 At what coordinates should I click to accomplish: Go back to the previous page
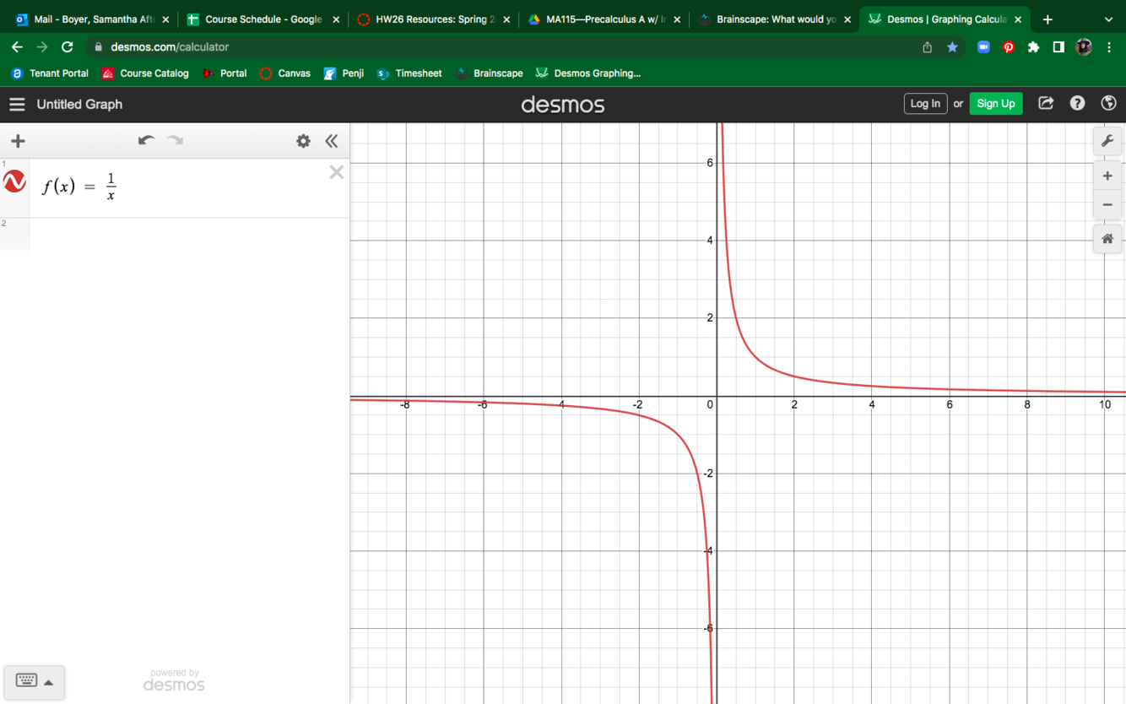(17, 47)
